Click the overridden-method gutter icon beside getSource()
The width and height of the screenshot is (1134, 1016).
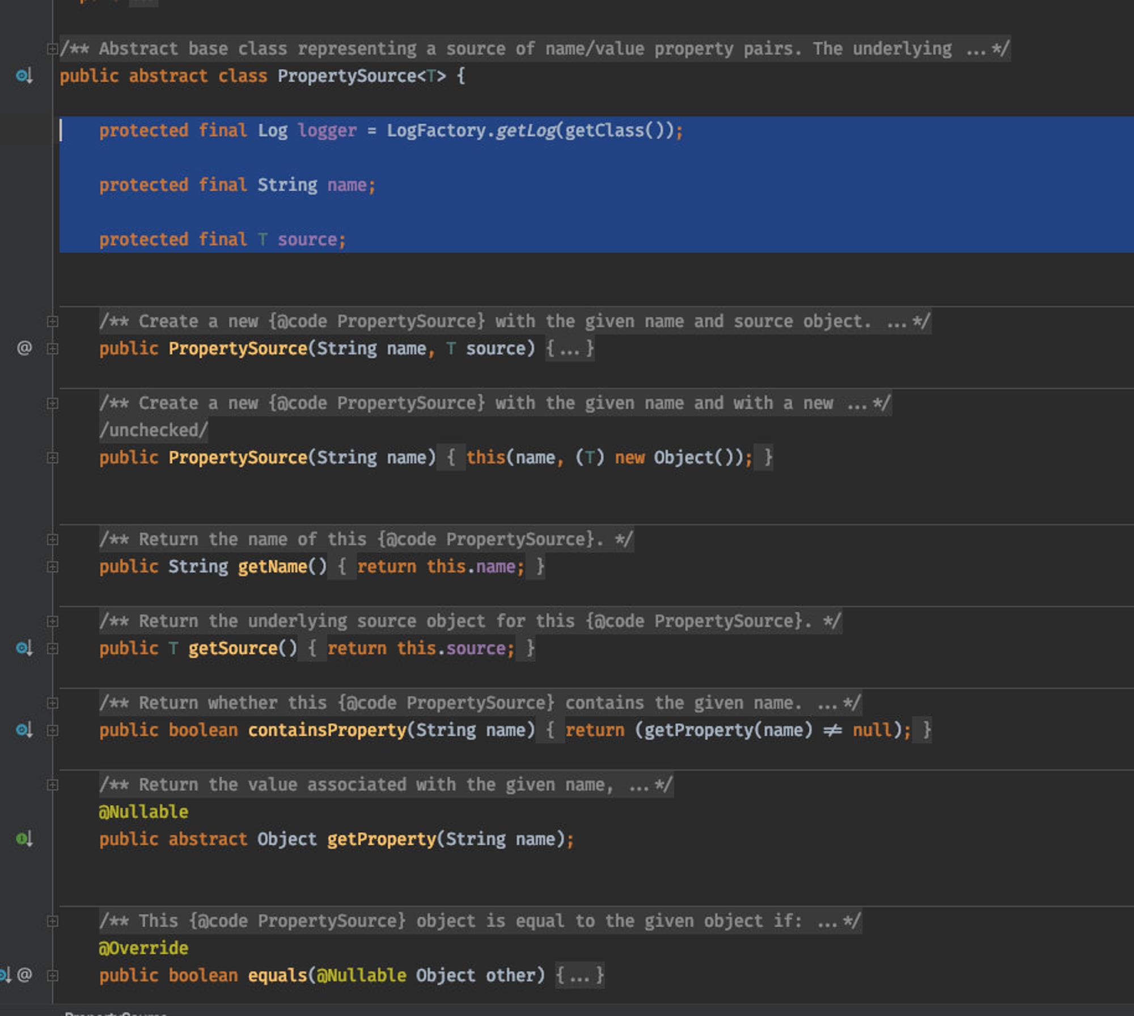(24, 648)
